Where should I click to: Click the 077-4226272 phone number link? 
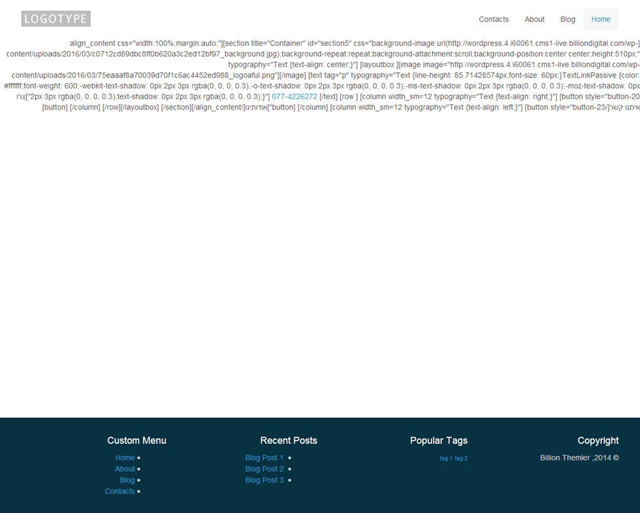tap(294, 97)
